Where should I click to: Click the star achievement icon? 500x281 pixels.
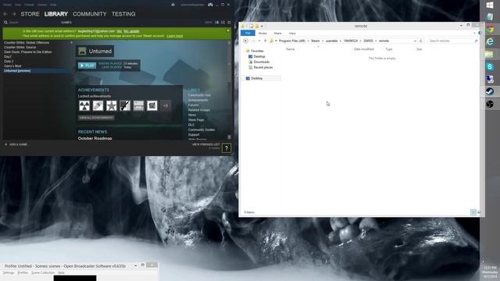tap(111, 106)
